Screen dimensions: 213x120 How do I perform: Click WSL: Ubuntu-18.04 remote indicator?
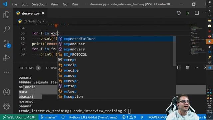(19, 117)
